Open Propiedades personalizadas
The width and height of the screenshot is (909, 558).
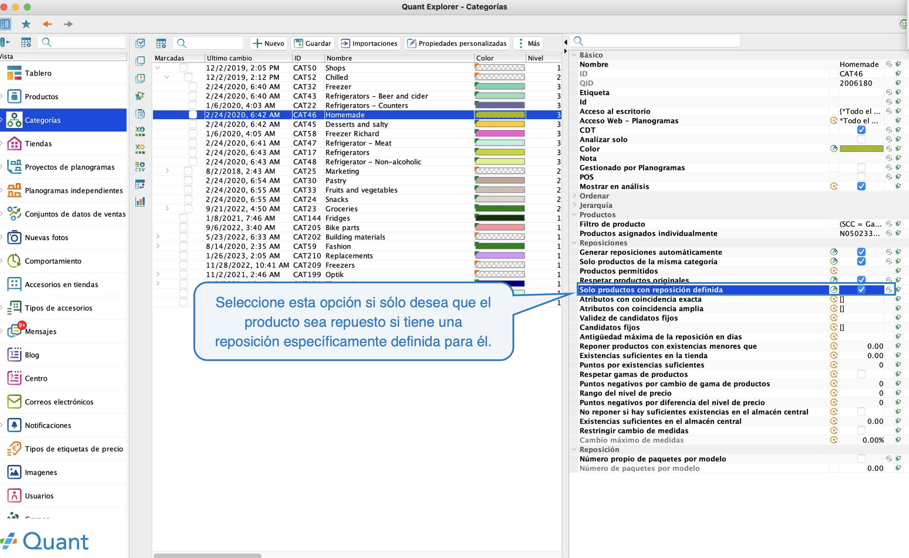point(457,43)
